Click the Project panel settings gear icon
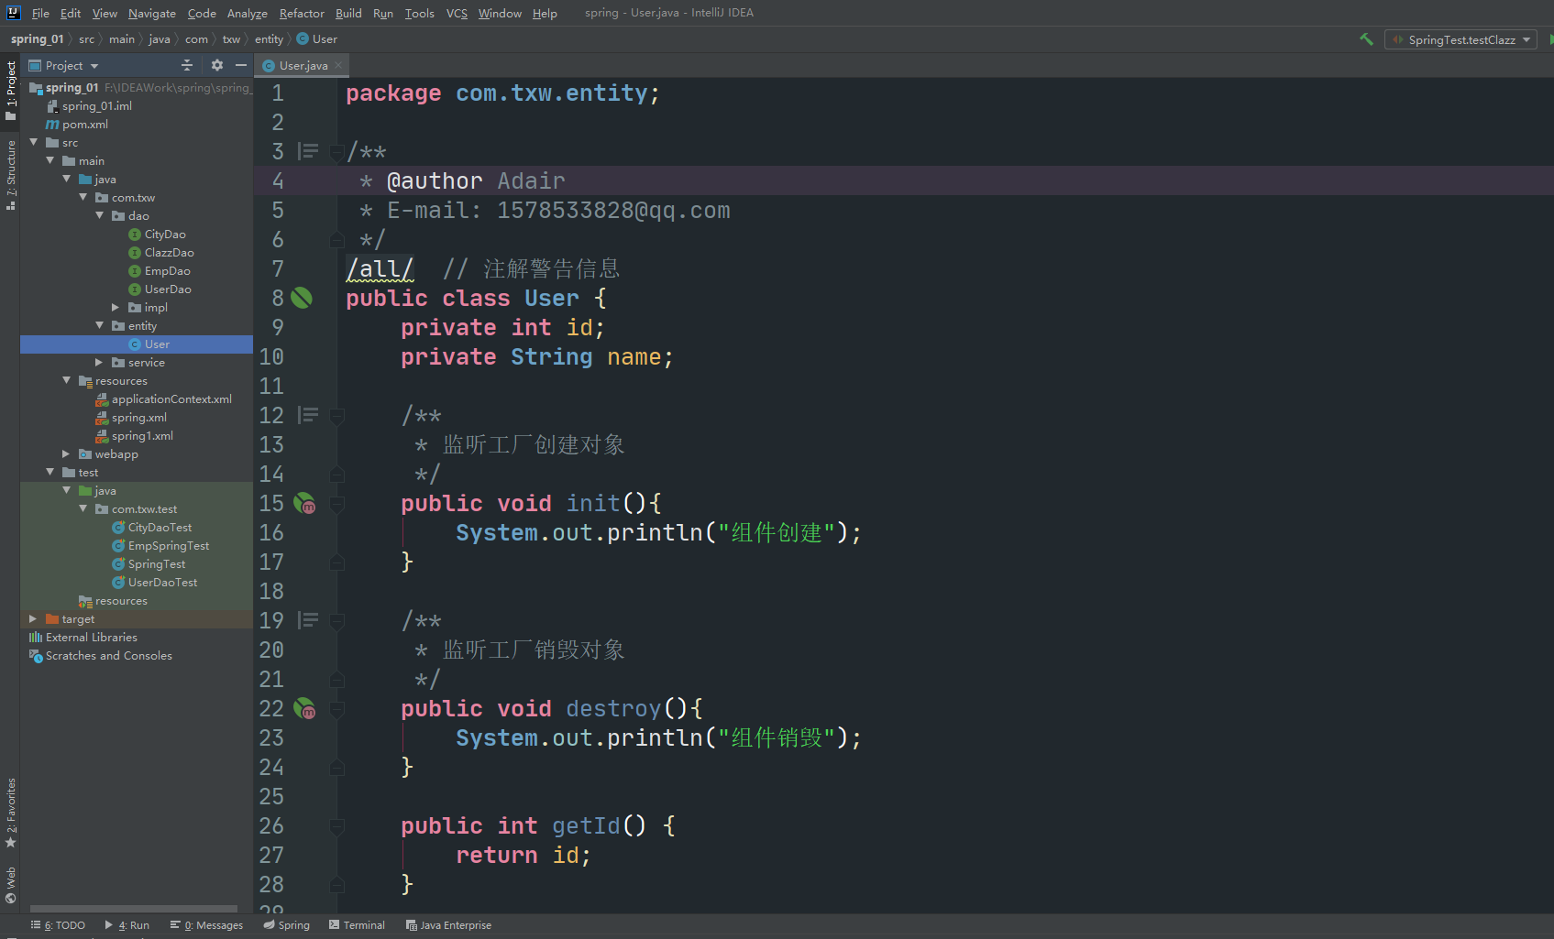1554x939 pixels. 217,65
